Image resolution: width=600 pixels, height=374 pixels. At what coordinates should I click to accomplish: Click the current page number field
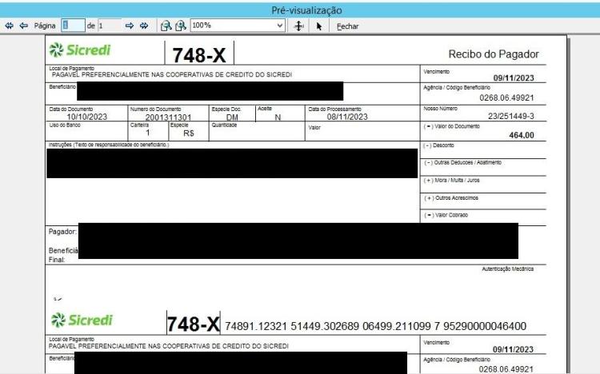pos(73,26)
